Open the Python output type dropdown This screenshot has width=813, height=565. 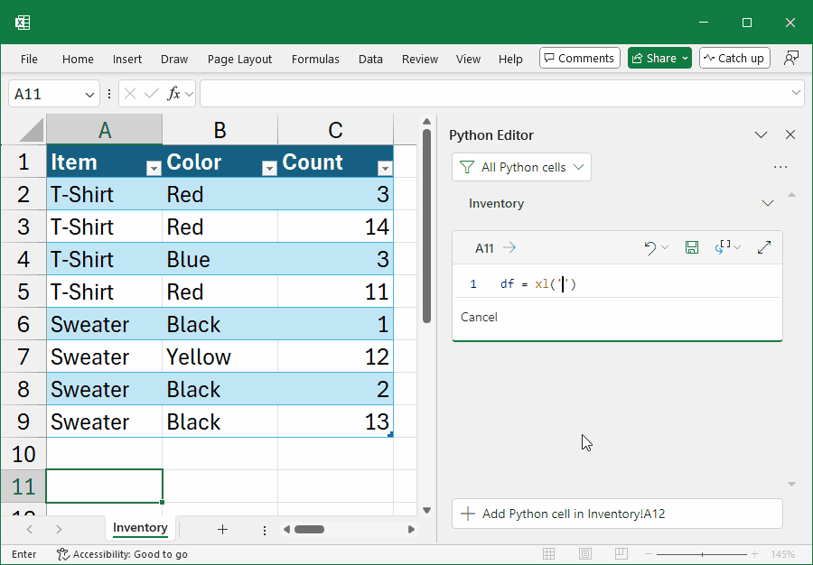[x=728, y=247]
